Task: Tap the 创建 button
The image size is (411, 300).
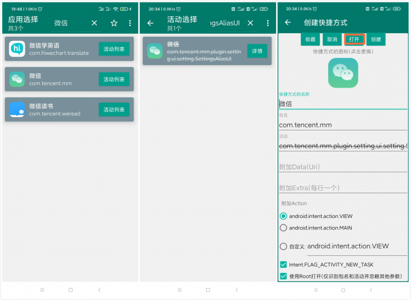Action: tap(376, 39)
